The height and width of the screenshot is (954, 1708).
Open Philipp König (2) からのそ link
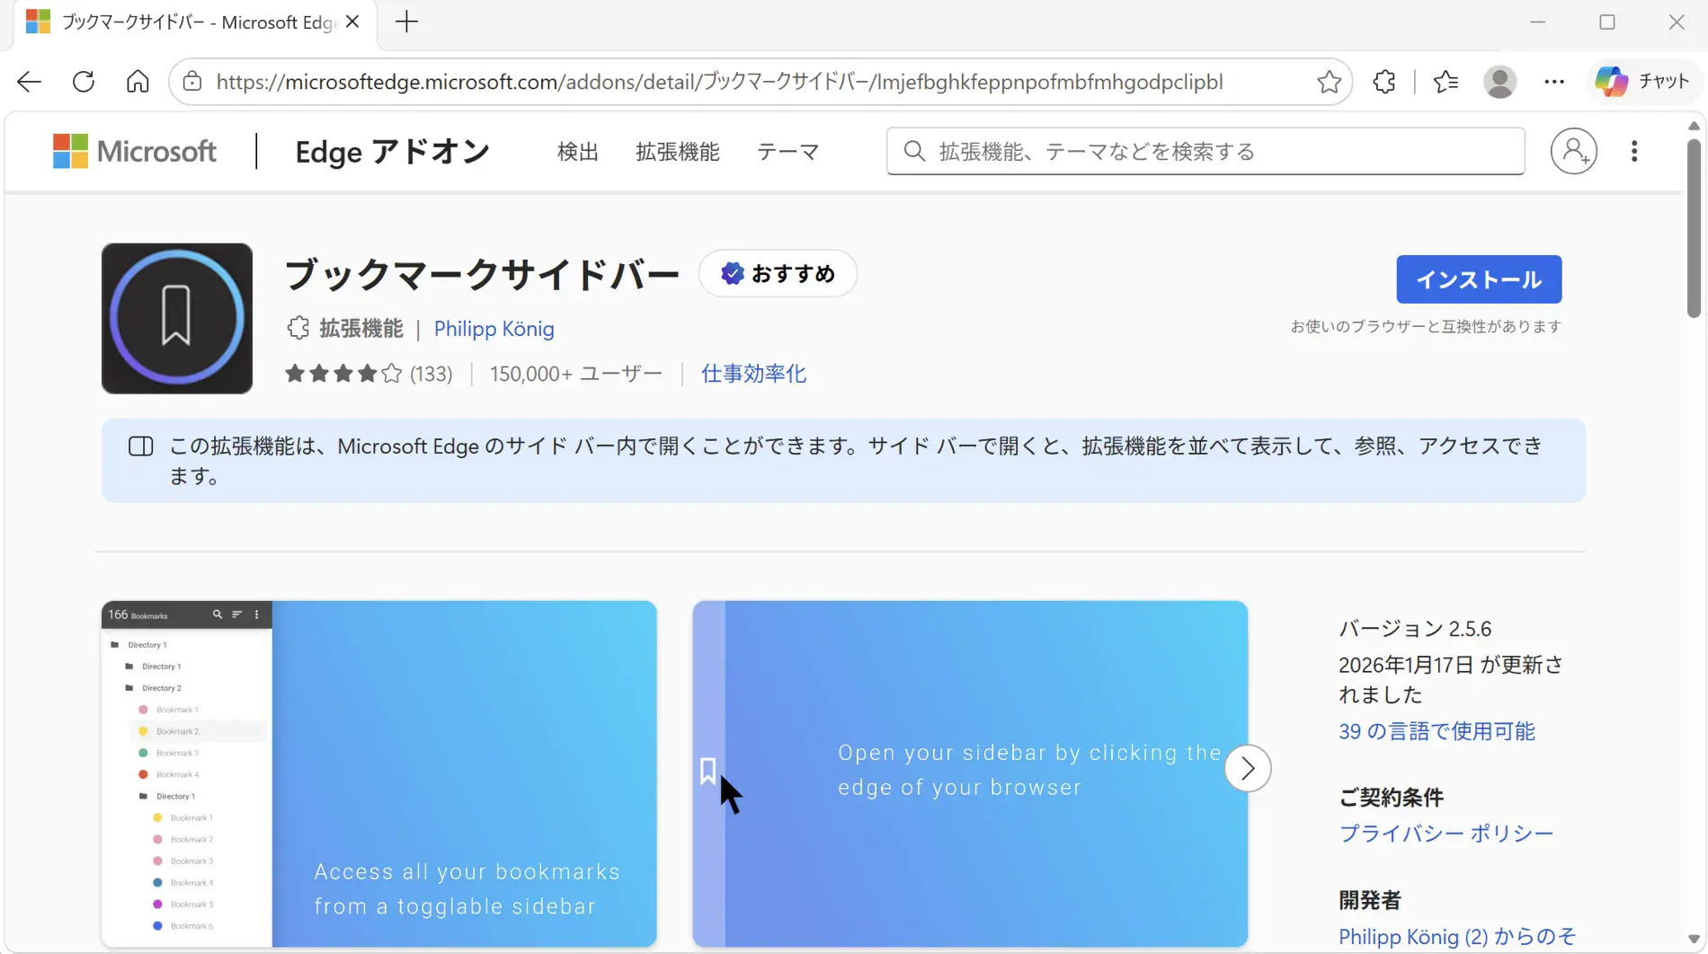(1457, 937)
